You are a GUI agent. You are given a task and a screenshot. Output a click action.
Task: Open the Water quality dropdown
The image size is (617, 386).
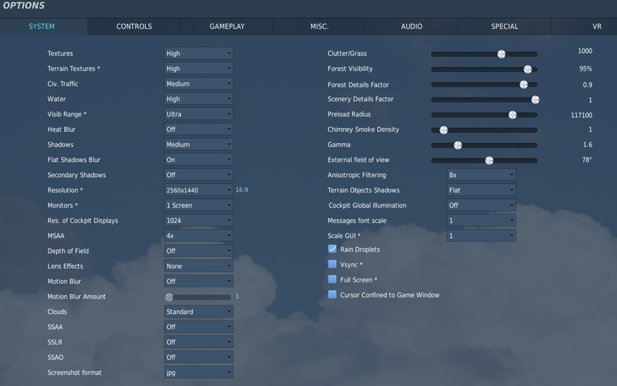pos(199,99)
